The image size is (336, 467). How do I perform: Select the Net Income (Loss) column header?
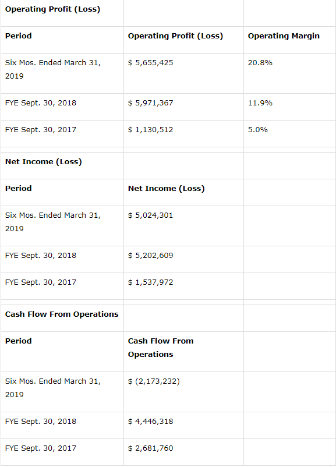[166, 189]
